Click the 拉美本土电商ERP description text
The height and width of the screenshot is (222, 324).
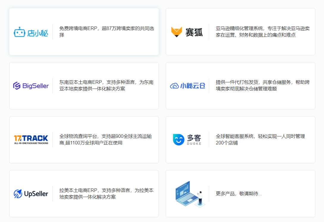click(x=106, y=194)
